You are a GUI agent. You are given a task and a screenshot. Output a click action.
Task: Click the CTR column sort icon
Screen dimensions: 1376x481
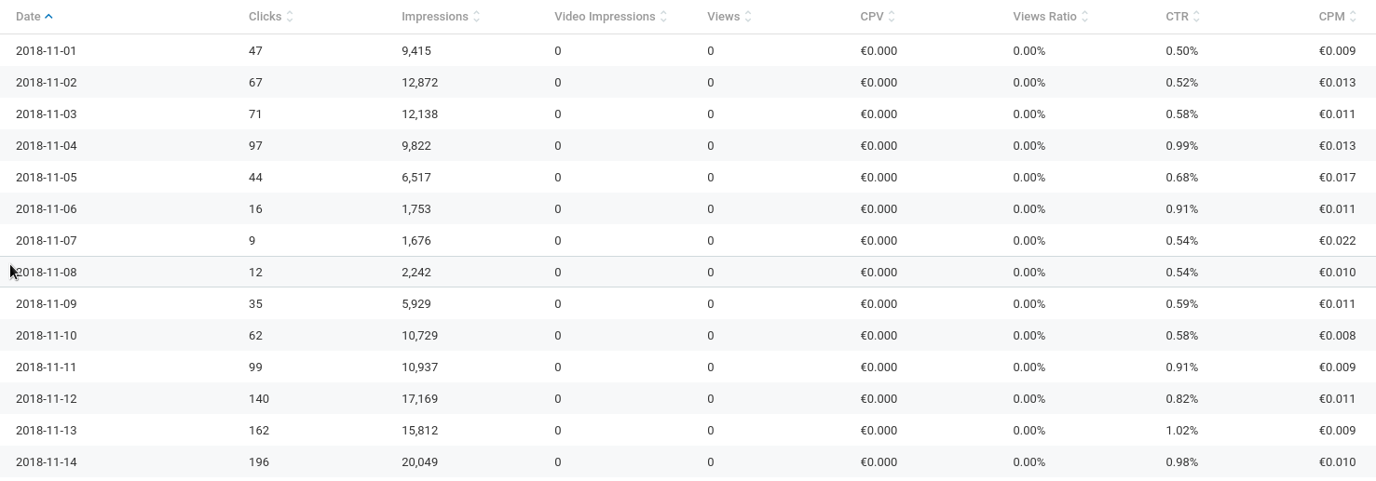[x=1196, y=17]
